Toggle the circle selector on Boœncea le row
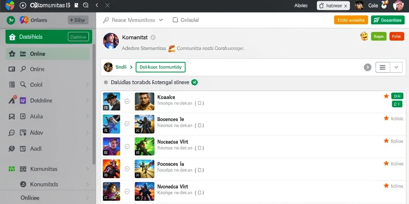The height and width of the screenshot is (204, 409). point(127,124)
